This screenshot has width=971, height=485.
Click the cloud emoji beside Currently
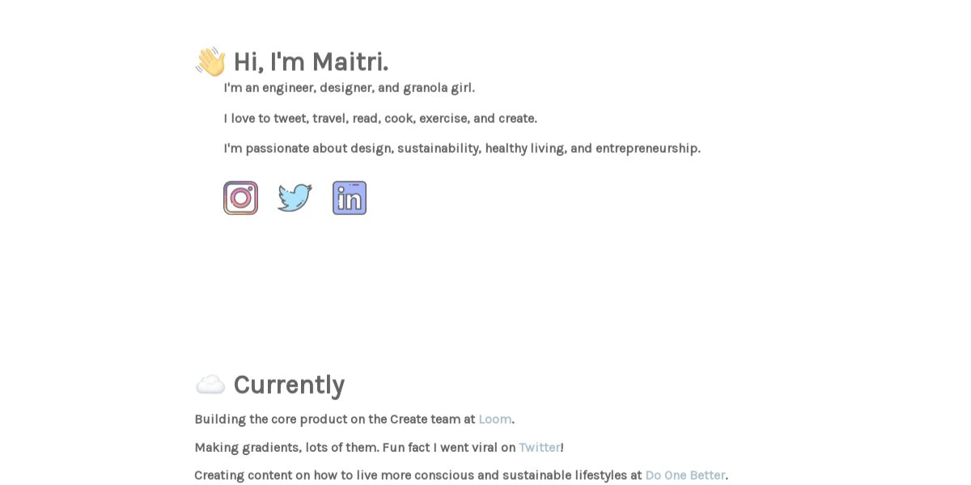pos(210,385)
